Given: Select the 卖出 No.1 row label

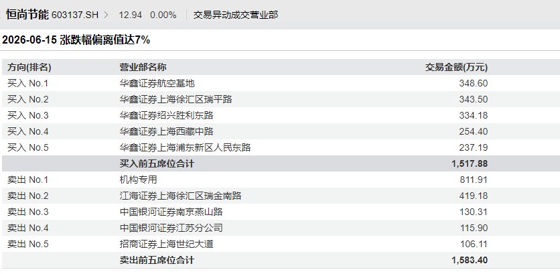Looking at the screenshot, I should 28,180.
